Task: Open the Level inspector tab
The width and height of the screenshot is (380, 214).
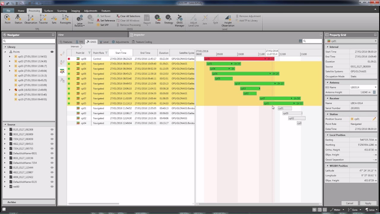Action: pyautogui.click(x=104, y=42)
